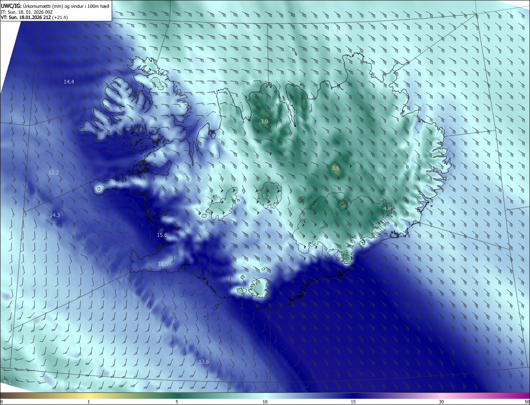
Task: Click the 'IT: Sun. 18. 01. 2026 00Z' line
Action: point(26,12)
